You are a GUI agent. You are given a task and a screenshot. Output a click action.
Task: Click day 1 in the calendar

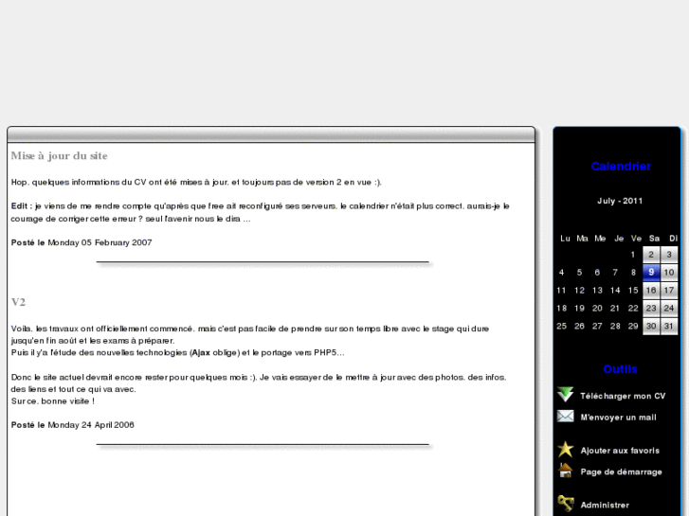click(633, 255)
